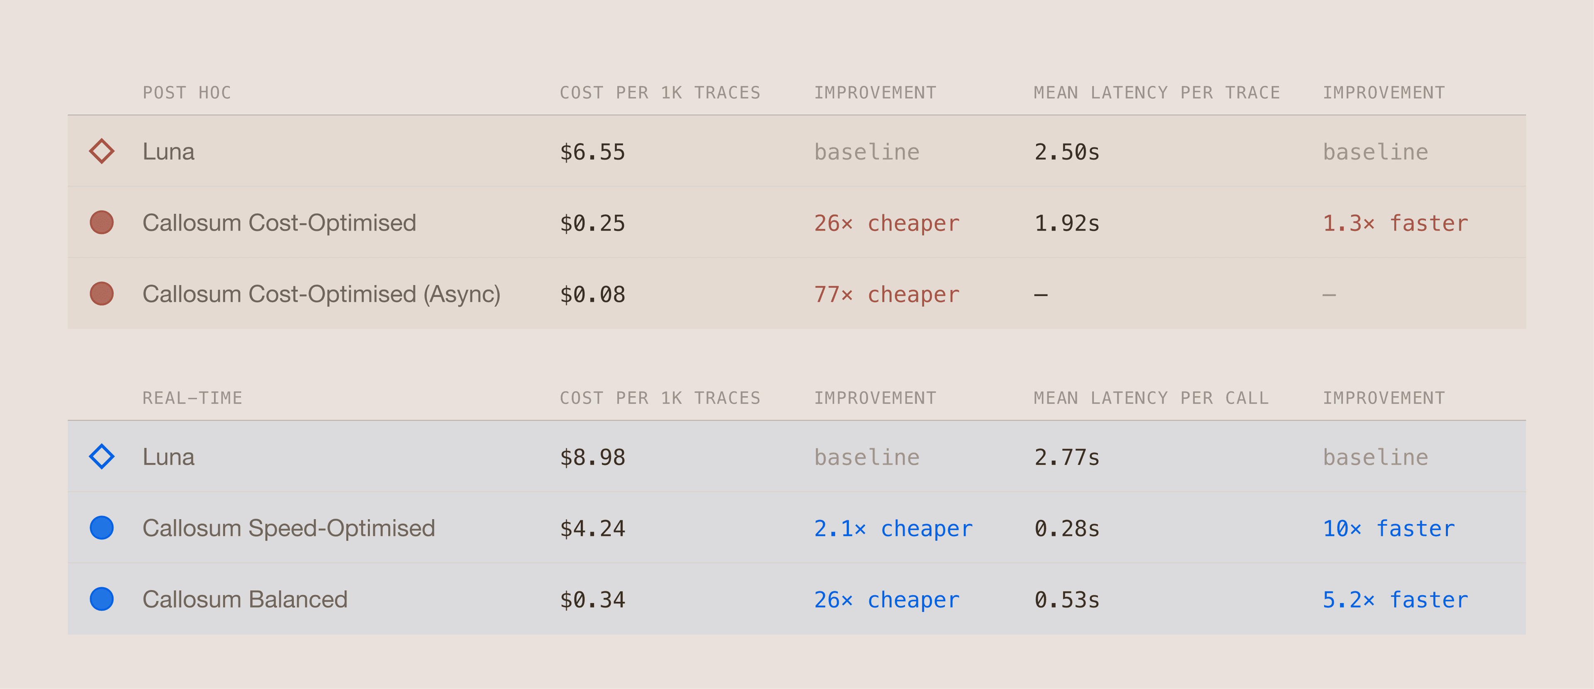Viewport: 1594px width, 689px height.
Task: Select the 1.3× faster improvement text
Action: (x=1395, y=223)
